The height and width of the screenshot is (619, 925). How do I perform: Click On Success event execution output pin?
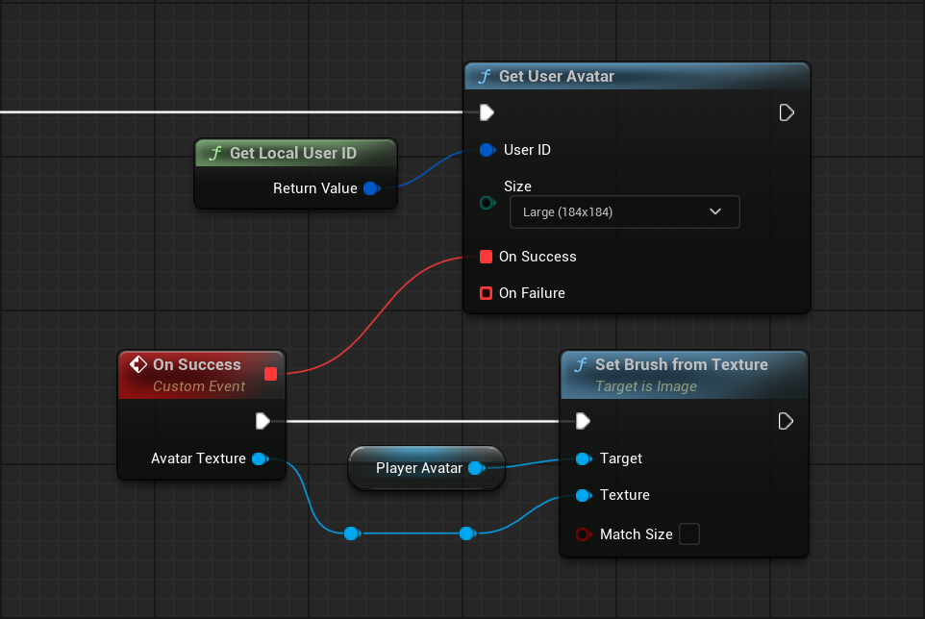pos(262,421)
